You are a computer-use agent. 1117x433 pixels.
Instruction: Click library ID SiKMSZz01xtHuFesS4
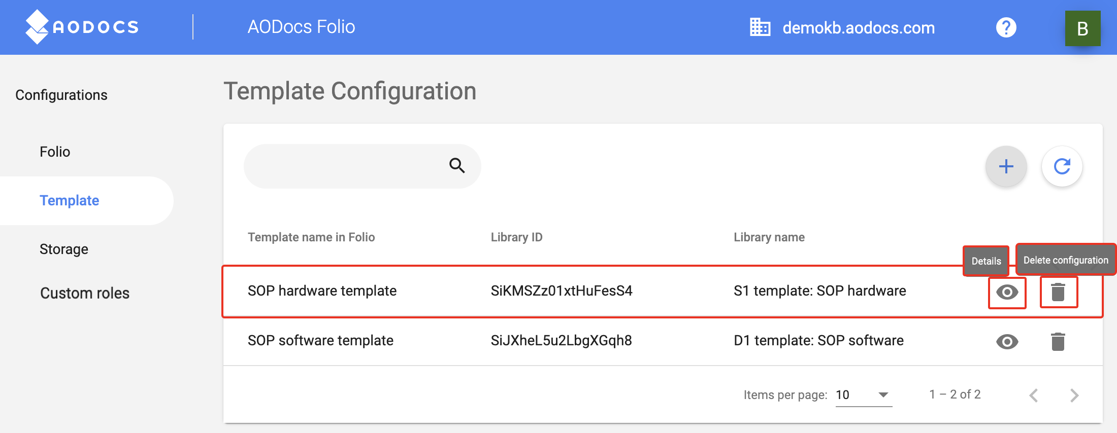click(562, 291)
